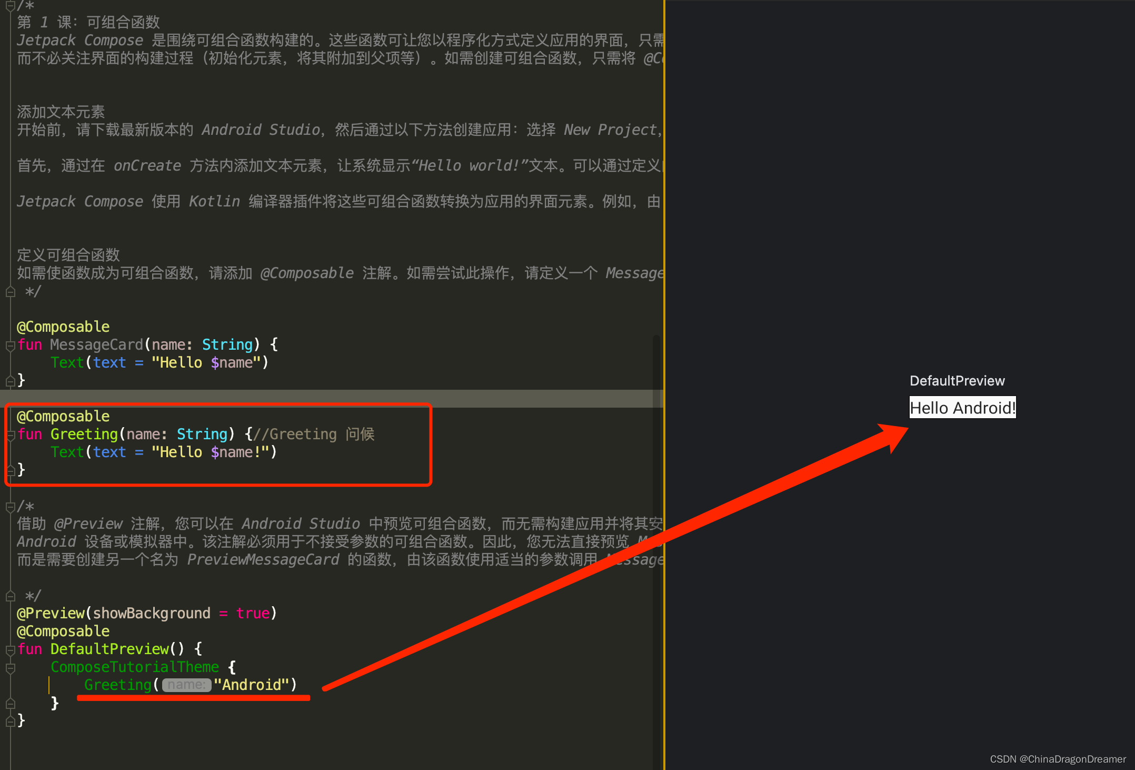Click 'String' type in MessageCard parameters
Screen dimensions: 1135x770
(227, 345)
